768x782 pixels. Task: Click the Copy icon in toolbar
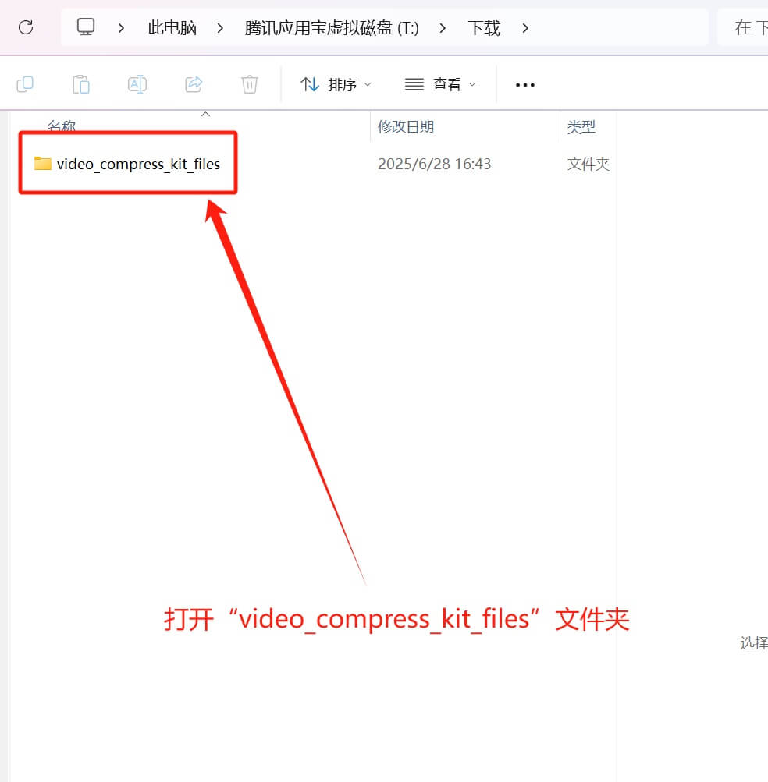(x=25, y=84)
